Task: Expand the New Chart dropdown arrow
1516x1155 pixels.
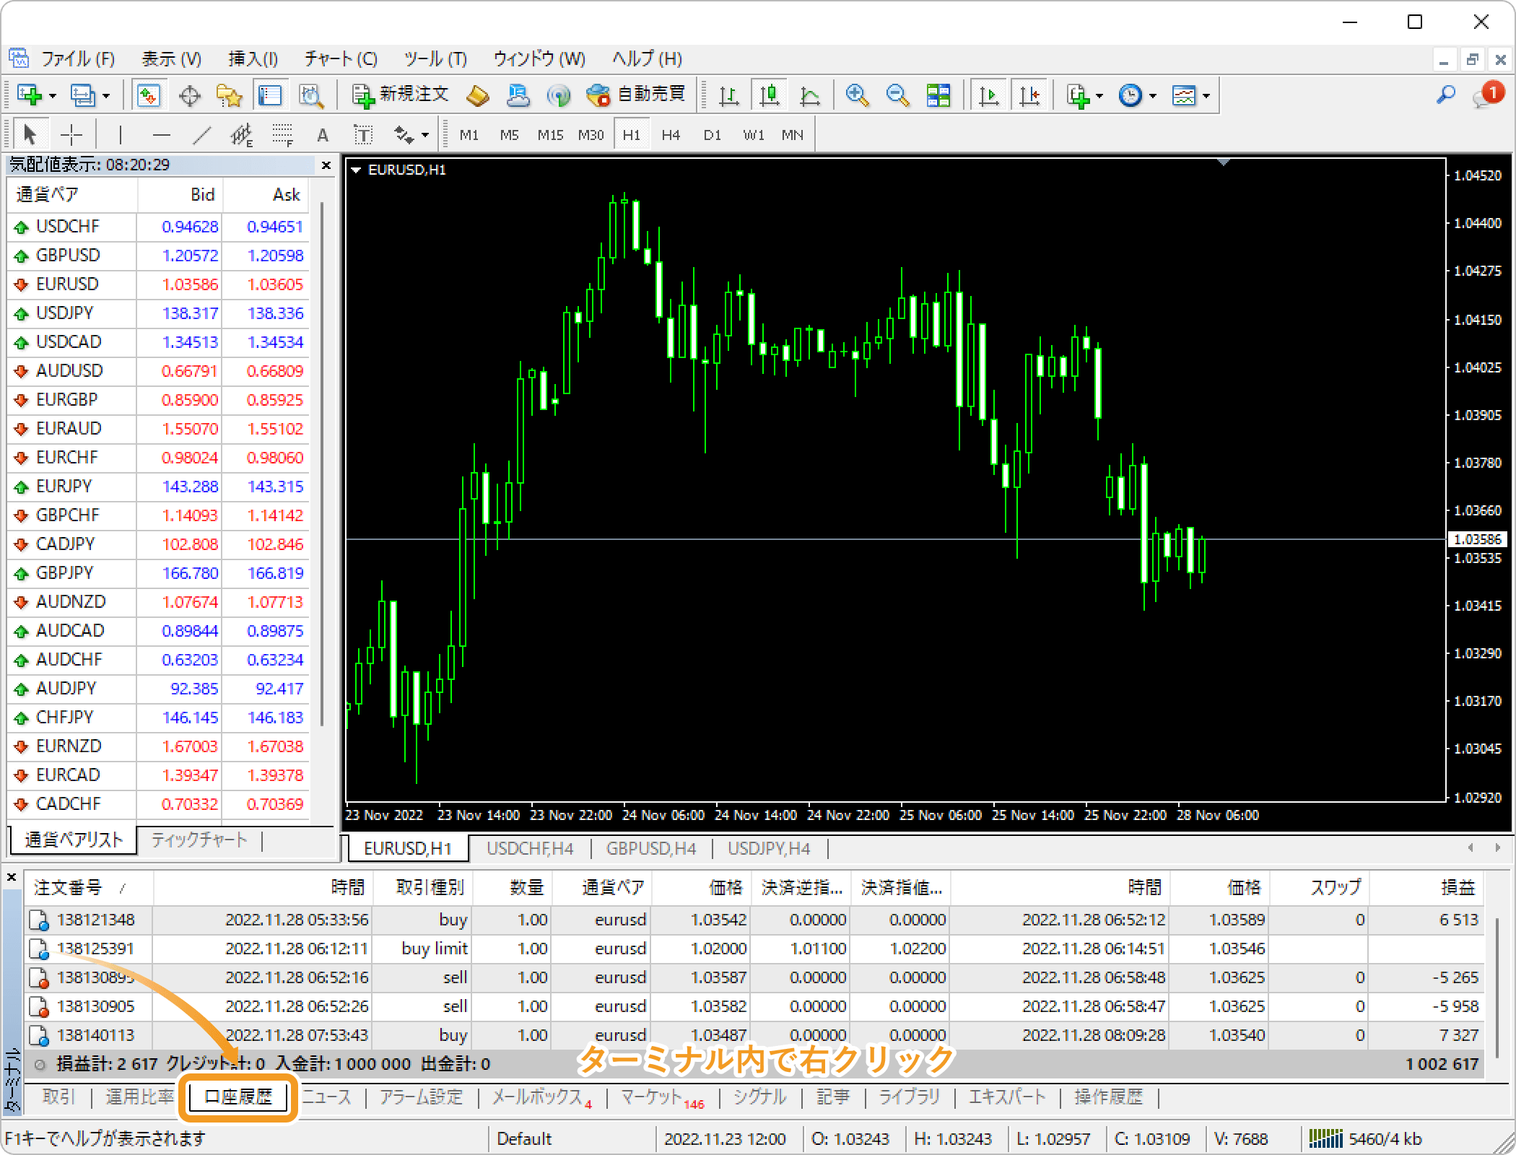Action: [52, 96]
